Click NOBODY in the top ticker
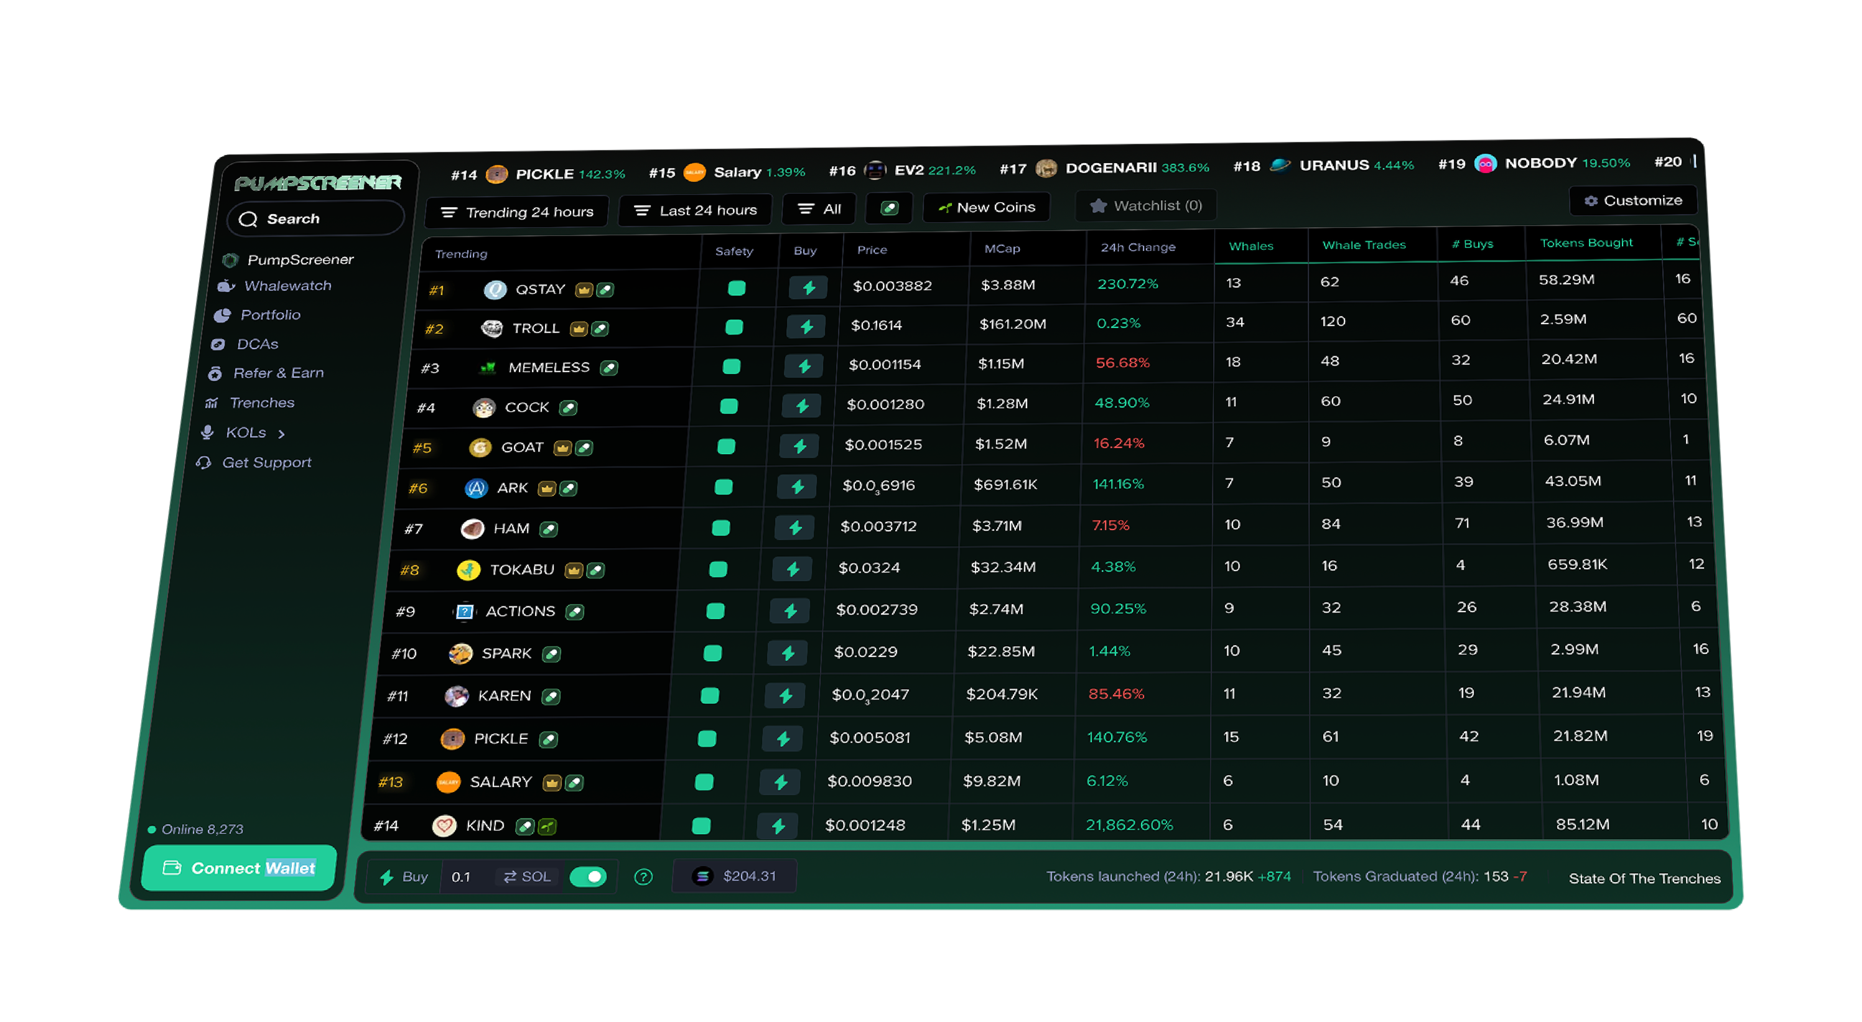The image size is (1862, 1022). (1540, 162)
